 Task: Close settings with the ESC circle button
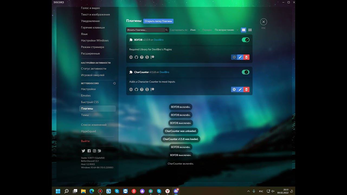tap(264, 22)
